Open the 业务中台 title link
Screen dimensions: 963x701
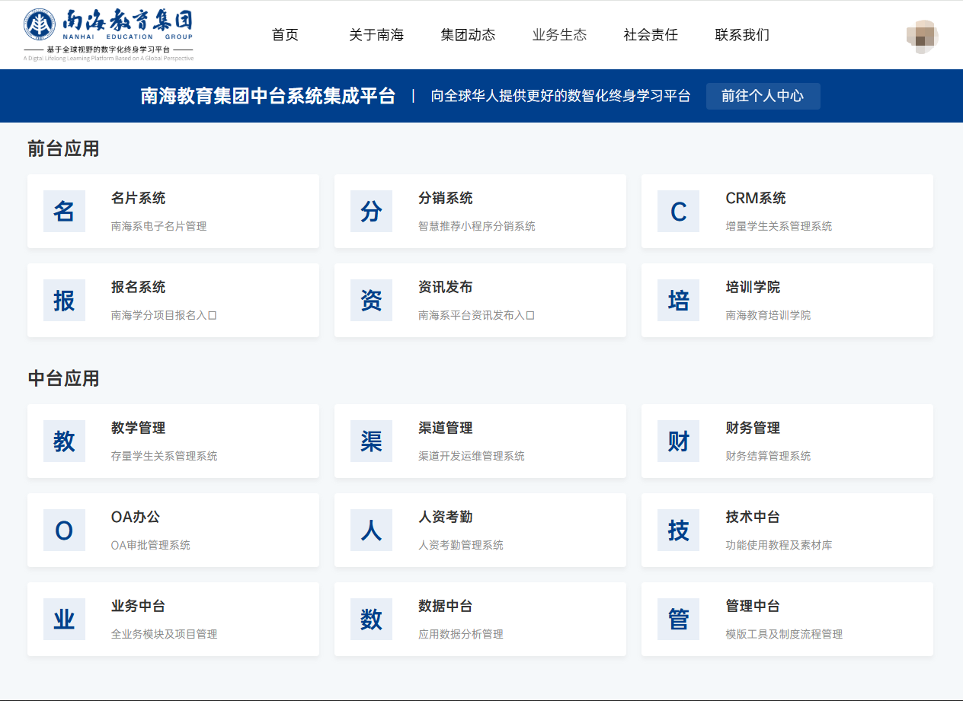tap(138, 606)
